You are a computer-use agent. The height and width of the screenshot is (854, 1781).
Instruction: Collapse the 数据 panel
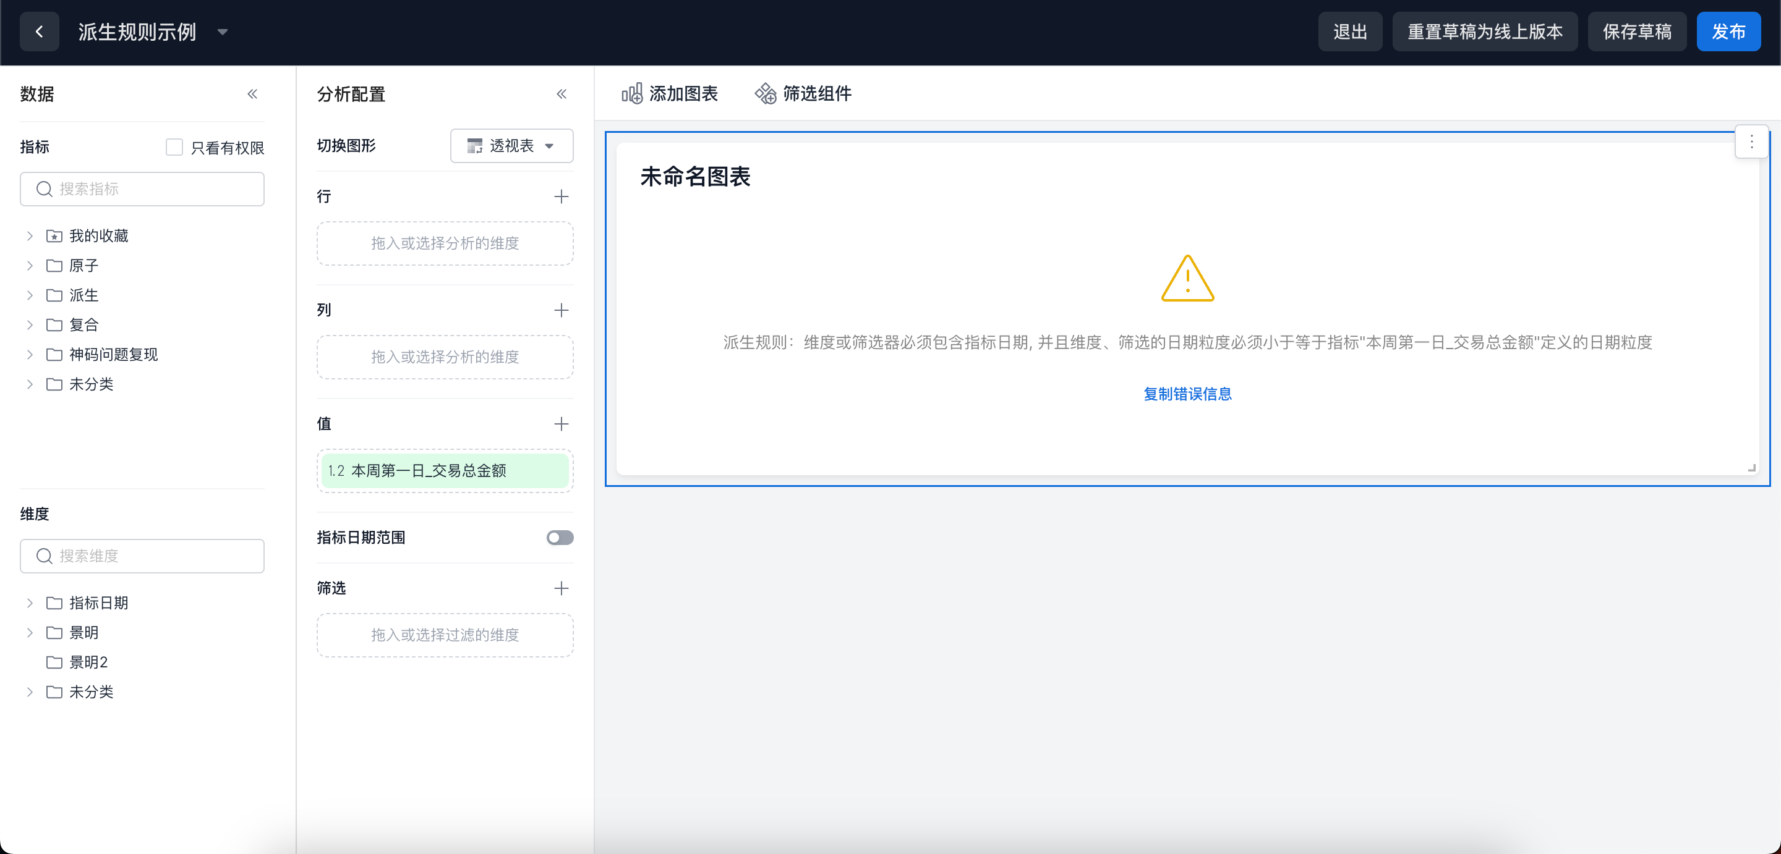tap(252, 94)
